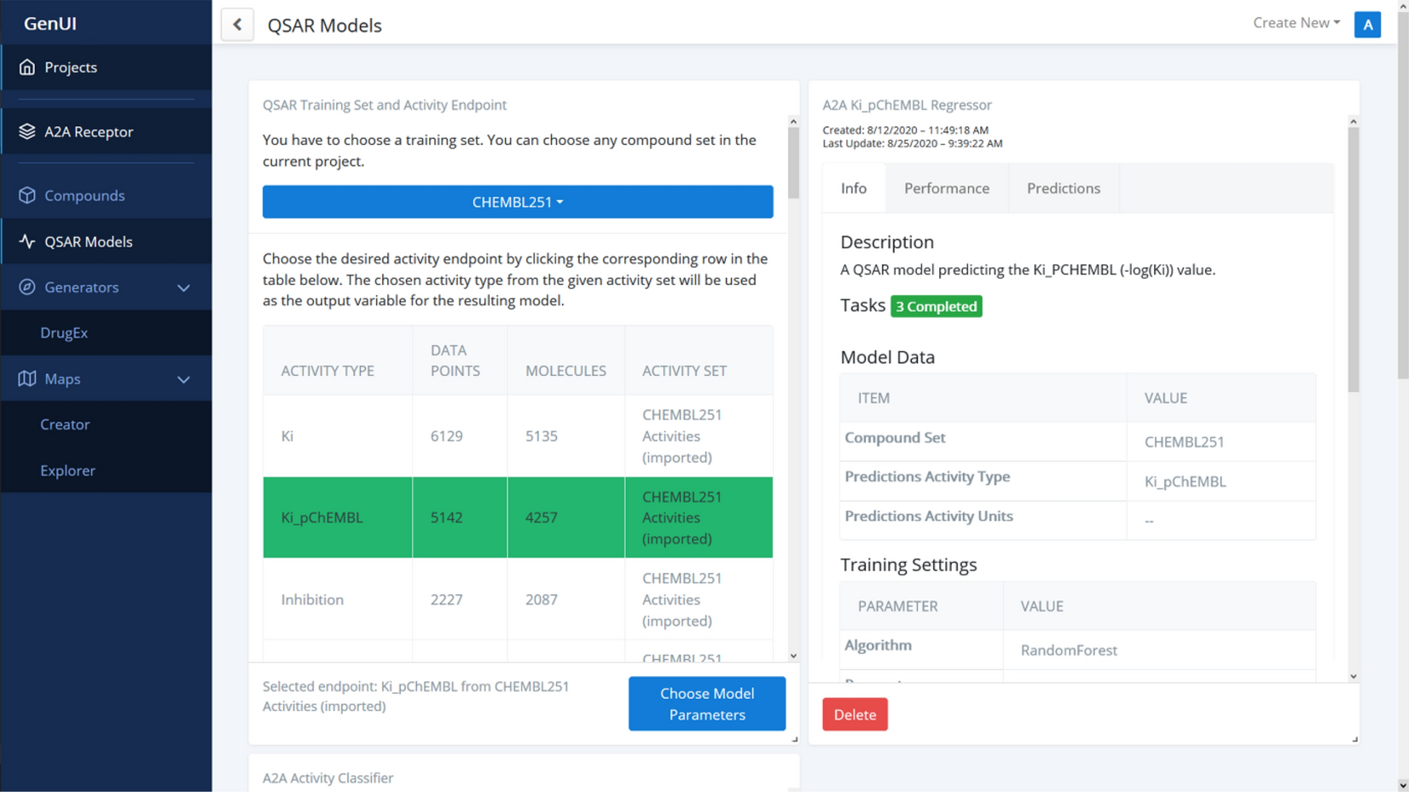
Task: Click Choose Model Parameters button
Action: pos(707,703)
